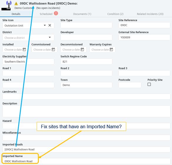
Task: Open the Installed date calendar picker
Action: (24, 49)
